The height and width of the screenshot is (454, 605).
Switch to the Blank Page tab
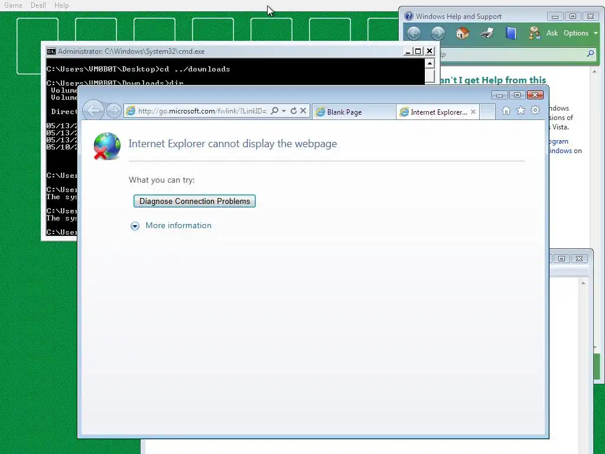click(x=353, y=112)
